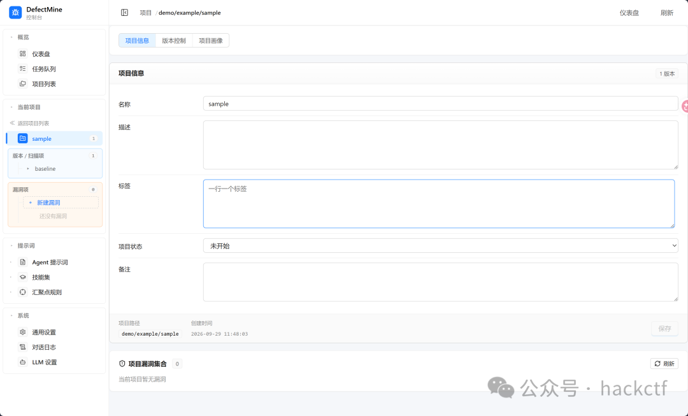Click the shield icon beside 项目漏洞集合
This screenshot has width=688, height=416.
pos(122,364)
